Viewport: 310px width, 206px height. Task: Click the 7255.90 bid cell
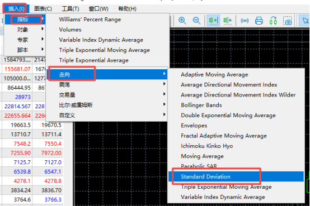21,153
